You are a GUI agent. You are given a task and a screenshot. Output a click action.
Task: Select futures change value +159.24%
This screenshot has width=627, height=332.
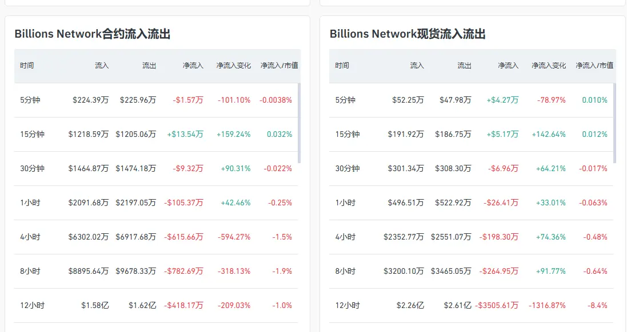click(x=234, y=135)
